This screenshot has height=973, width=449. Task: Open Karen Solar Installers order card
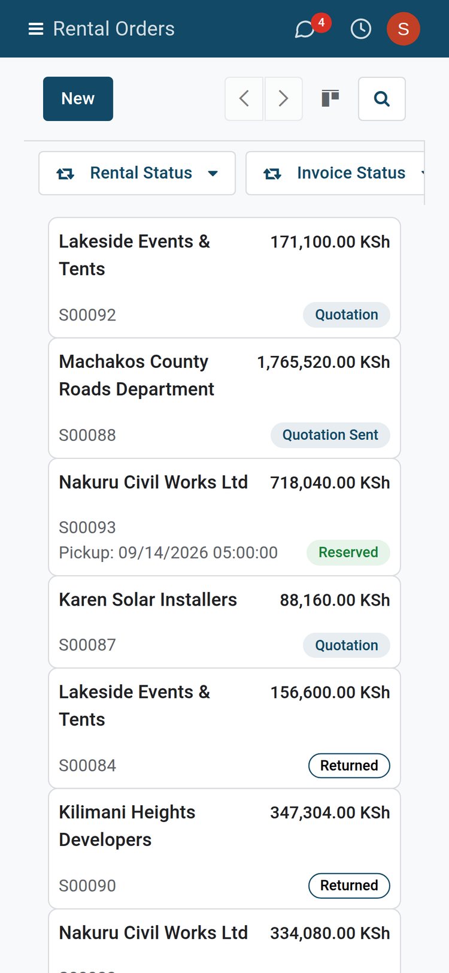[x=224, y=622]
